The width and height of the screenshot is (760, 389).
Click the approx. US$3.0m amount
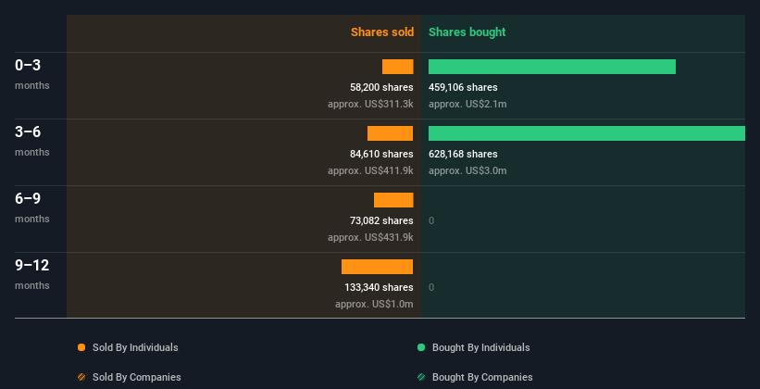467,170
